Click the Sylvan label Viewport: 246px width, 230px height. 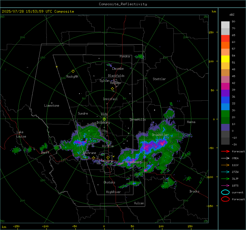[104, 81]
